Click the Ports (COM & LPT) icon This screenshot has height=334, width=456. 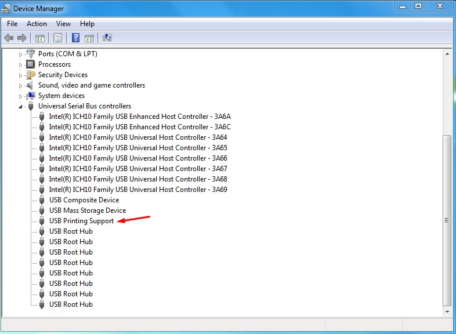pyautogui.click(x=31, y=54)
